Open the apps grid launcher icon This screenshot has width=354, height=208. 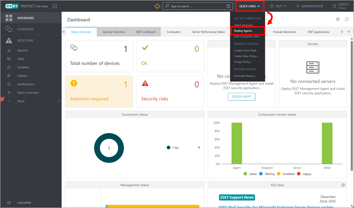click(55, 6)
